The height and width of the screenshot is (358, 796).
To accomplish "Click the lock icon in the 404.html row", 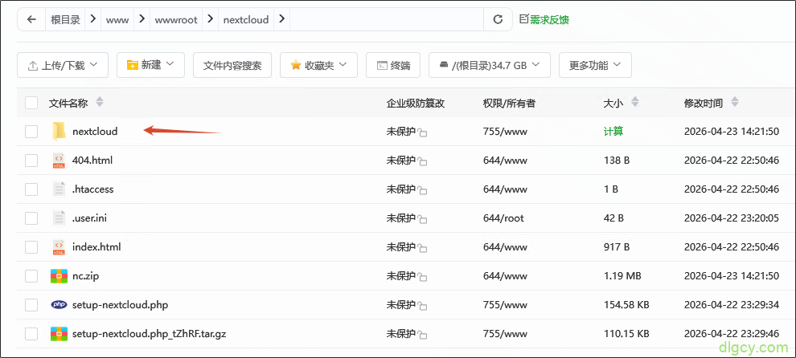I will pyautogui.click(x=422, y=162).
